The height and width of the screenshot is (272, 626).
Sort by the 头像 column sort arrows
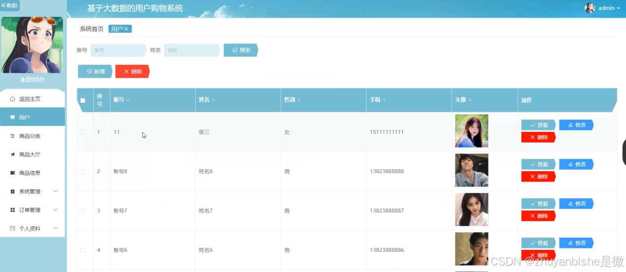(x=470, y=100)
